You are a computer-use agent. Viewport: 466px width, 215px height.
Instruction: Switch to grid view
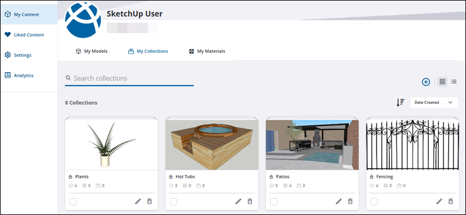[442, 81]
